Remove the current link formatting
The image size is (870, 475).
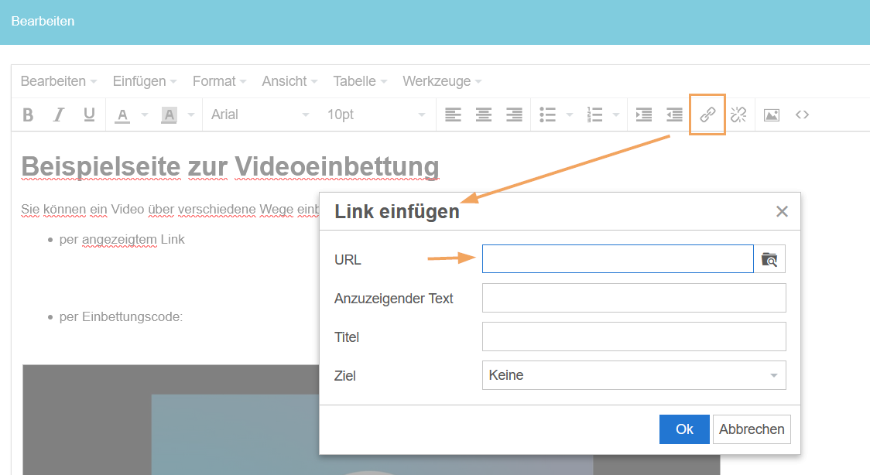[738, 114]
